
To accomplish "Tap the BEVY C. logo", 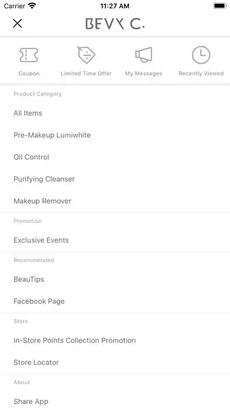I will point(115,23).
